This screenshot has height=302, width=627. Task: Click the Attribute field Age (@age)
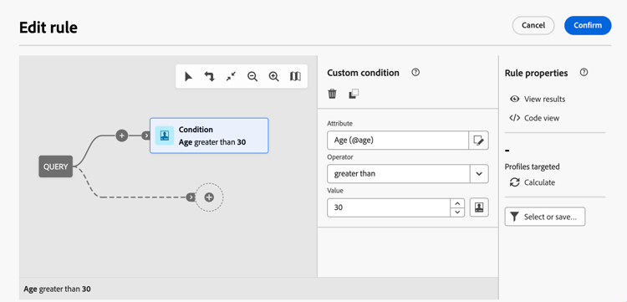(x=398, y=141)
